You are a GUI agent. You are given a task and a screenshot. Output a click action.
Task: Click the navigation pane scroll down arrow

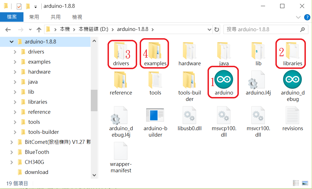[94, 175]
